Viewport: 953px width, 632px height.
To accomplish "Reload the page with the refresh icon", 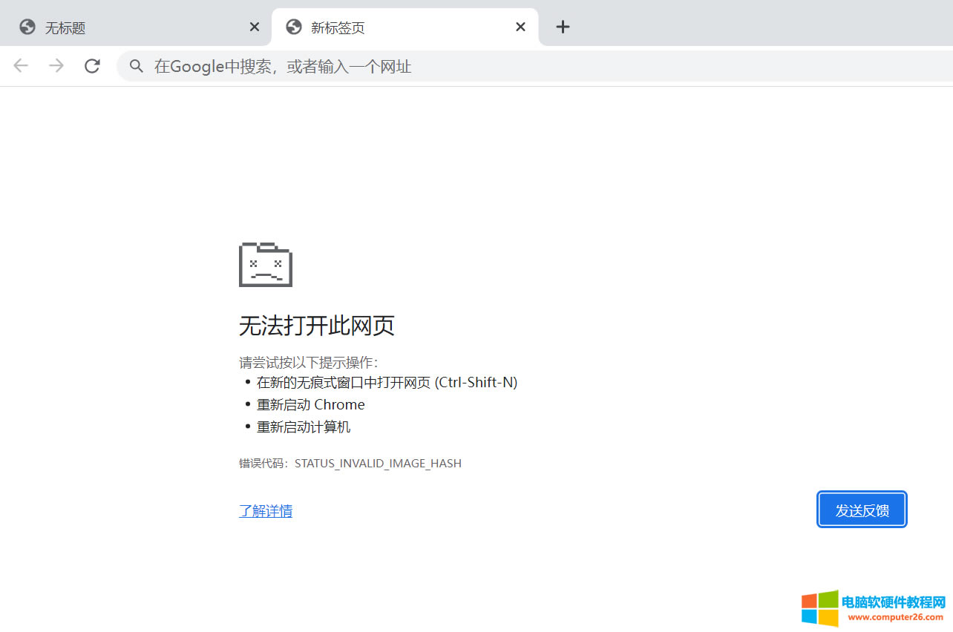I will click(92, 66).
